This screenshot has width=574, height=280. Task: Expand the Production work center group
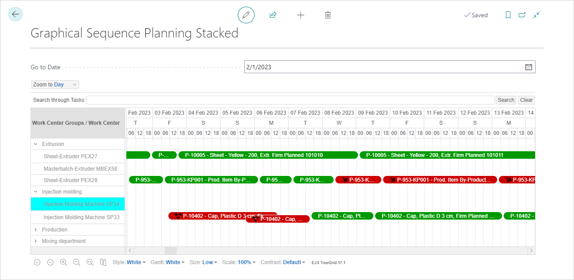(x=37, y=229)
